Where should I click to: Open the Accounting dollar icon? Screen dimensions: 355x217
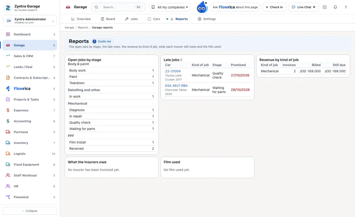click(8, 121)
